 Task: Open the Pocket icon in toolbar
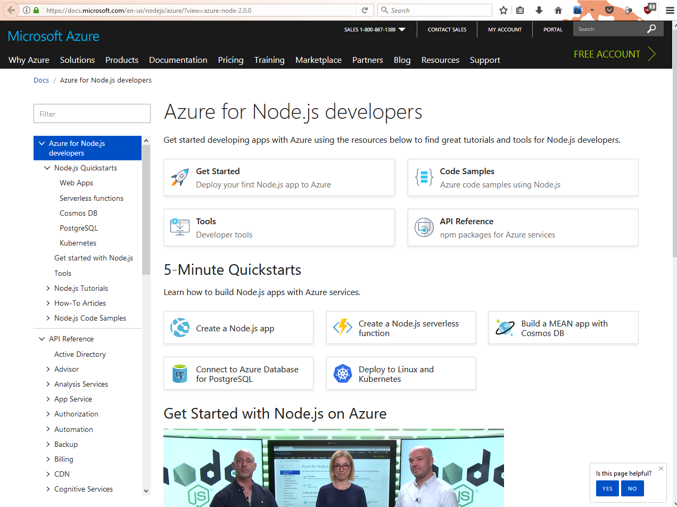pyautogui.click(x=610, y=10)
